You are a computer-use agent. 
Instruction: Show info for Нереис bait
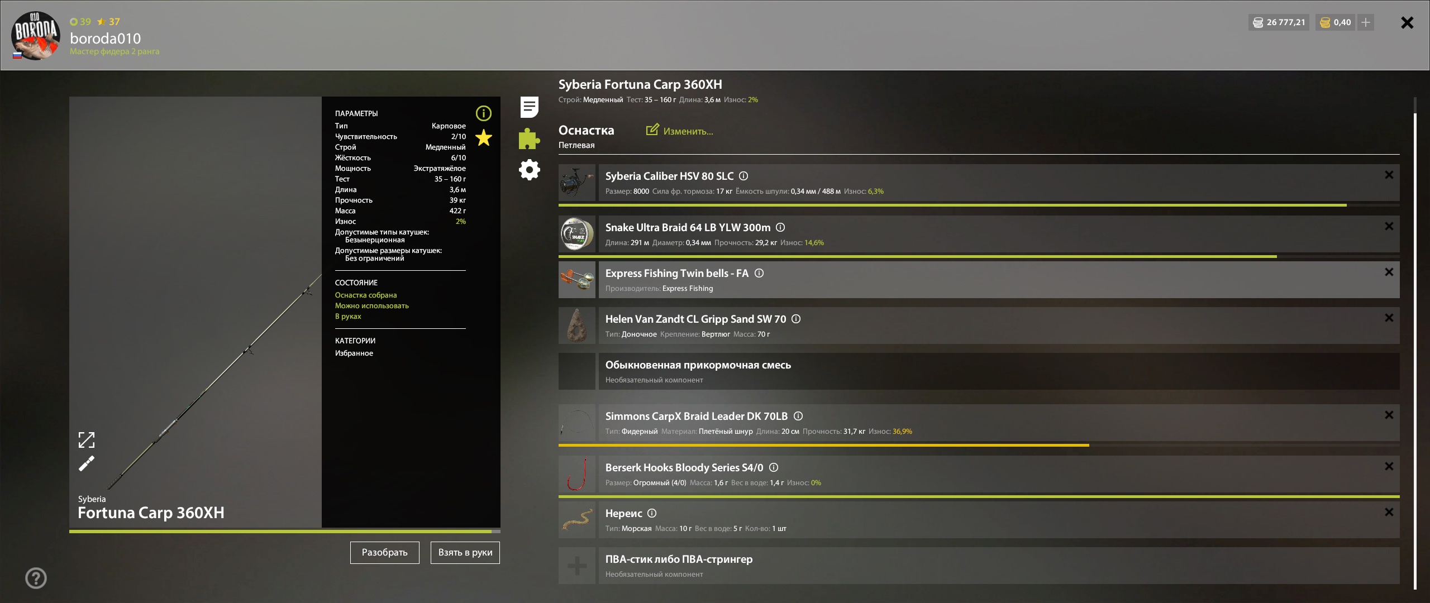[652, 513]
